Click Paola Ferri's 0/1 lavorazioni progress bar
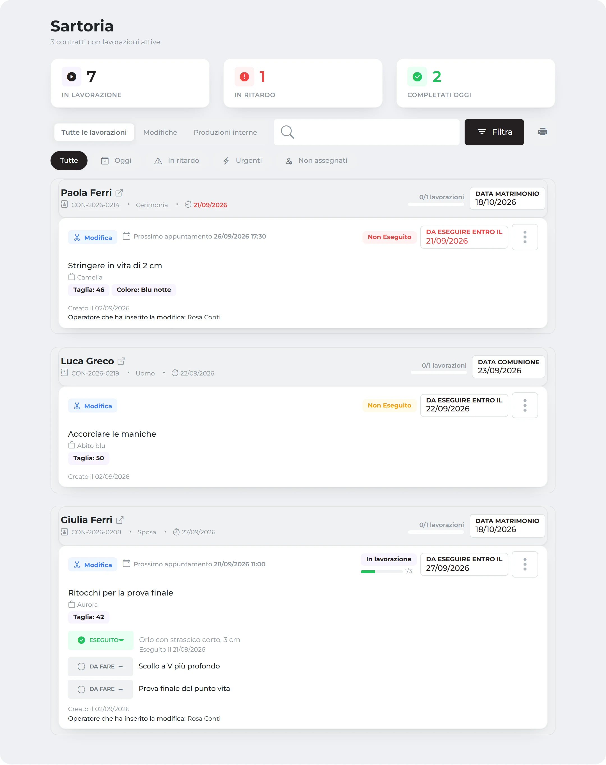The width and height of the screenshot is (606, 765). [436, 204]
